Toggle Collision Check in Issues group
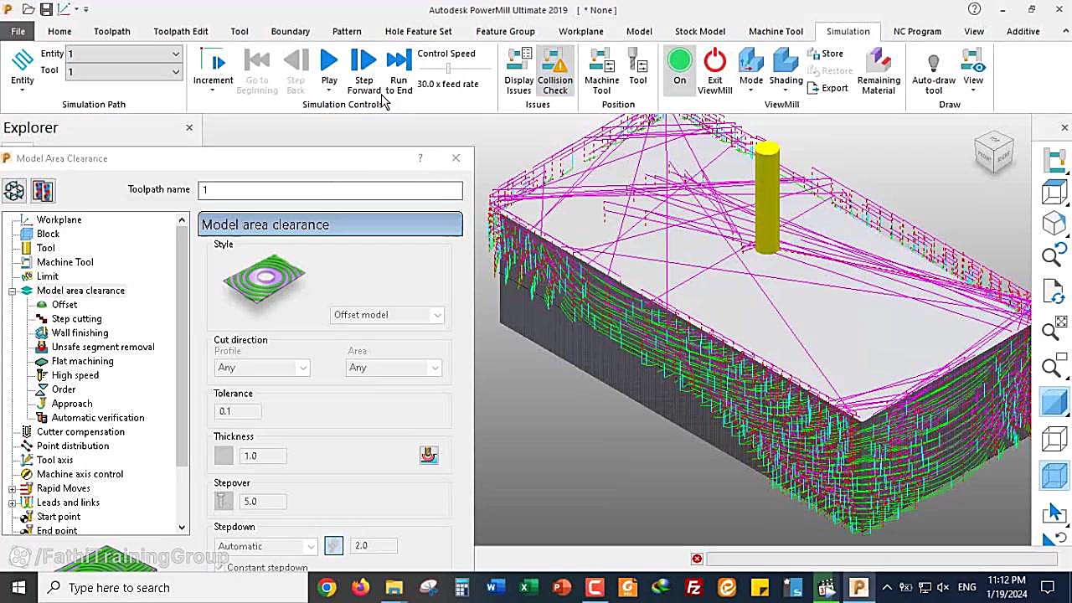Screen dimensions: 1072x603 point(555,71)
